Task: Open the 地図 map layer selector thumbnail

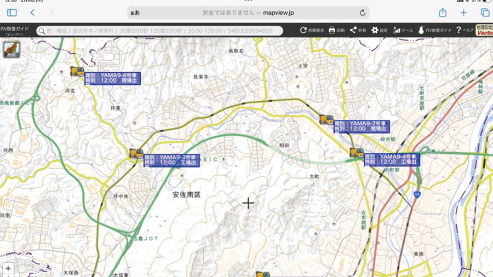Action: (11, 50)
